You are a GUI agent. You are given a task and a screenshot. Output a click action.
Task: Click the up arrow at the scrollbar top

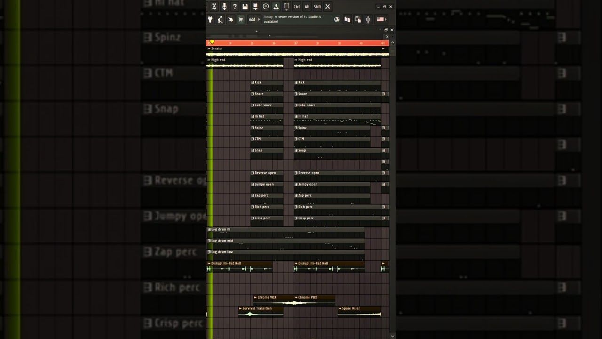click(392, 43)
